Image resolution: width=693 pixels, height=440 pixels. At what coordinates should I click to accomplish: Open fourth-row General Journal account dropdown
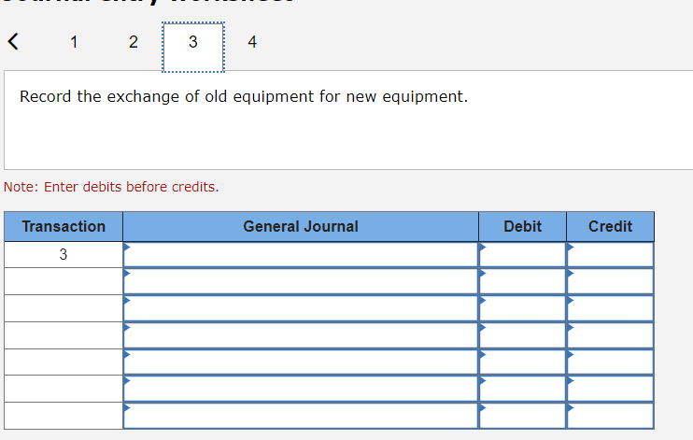click(x=301, y=335)
